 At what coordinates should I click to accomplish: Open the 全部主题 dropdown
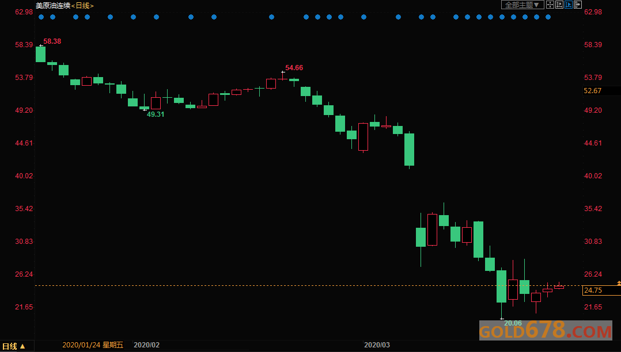point(522,5)
